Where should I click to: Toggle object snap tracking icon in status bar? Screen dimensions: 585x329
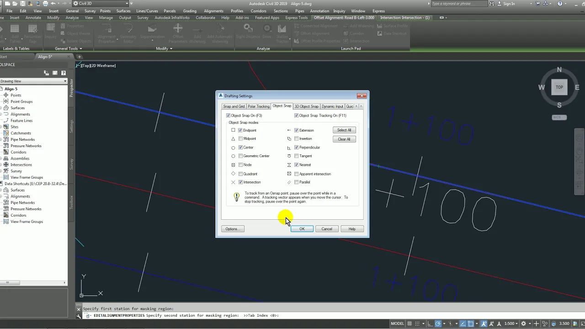(x=463, y=324)
